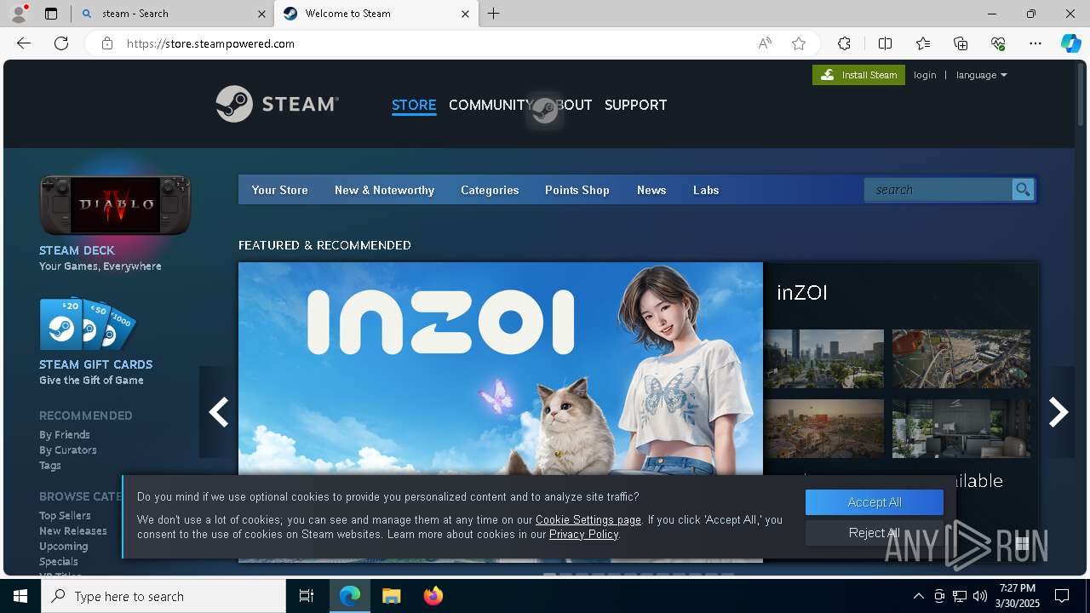Click Install Steam button
The height and width of the screenshot is (613, 1090).
[x=858, y=75]
